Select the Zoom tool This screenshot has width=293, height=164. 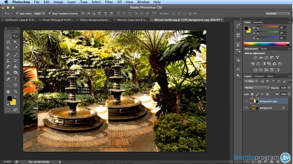coord(16,92)
